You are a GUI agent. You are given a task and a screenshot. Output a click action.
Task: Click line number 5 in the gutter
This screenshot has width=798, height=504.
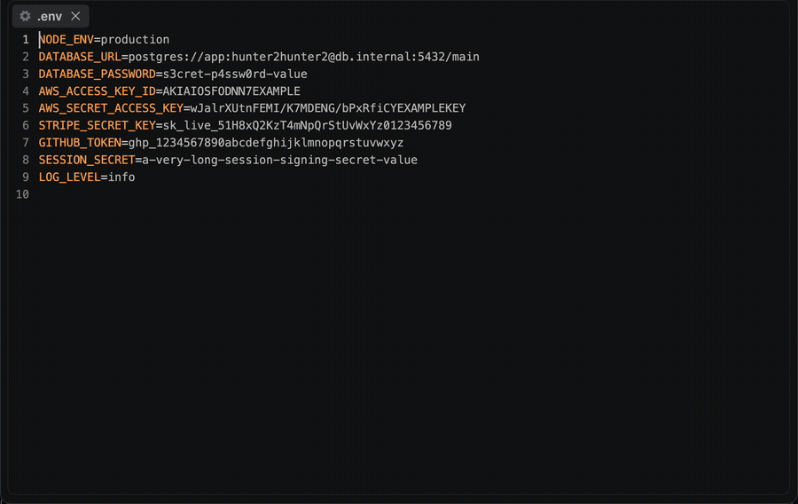coord(26,108)
